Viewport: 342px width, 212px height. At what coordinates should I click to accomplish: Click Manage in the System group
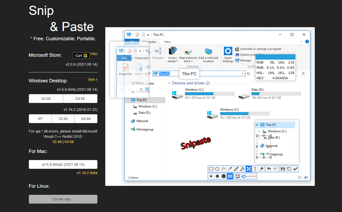243,60
